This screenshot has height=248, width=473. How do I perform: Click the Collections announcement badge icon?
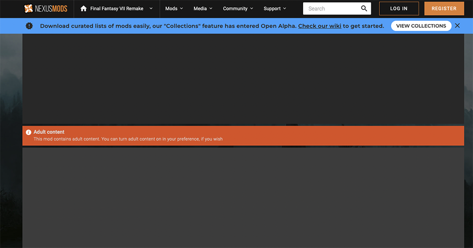pos(29,26)
